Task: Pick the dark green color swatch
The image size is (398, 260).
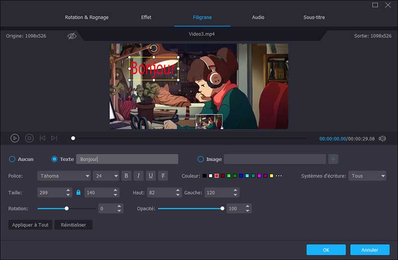Action: [235, 176]
